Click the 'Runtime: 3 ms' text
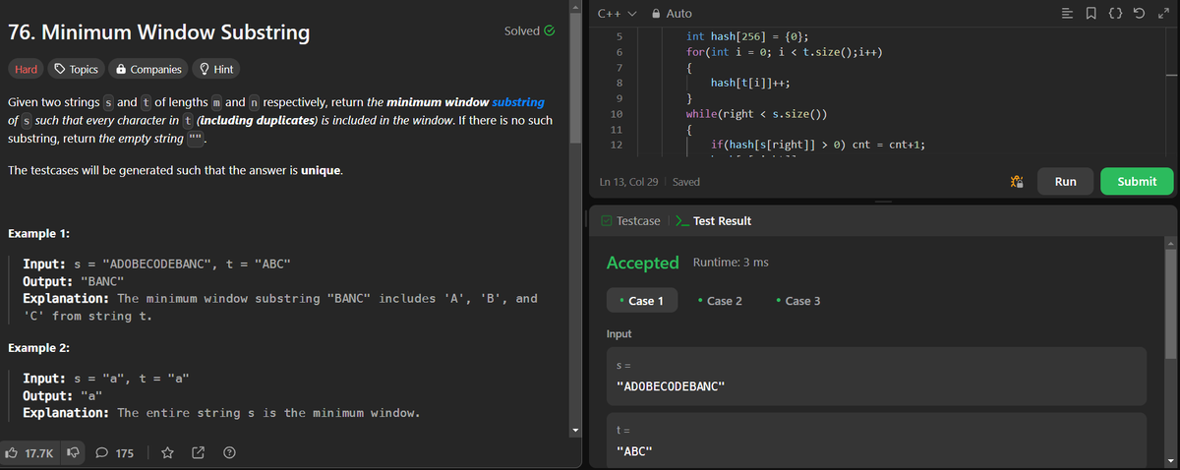Image resolution: width=1180 pixels, height=470 pixels. [731, 263]
